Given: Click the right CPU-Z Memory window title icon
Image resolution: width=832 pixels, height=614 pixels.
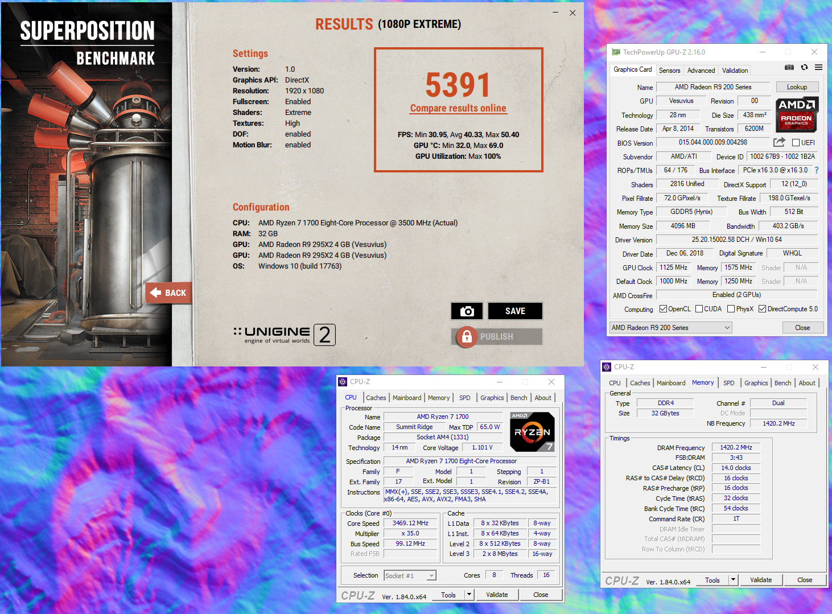Looking at the screenshot, I should click(x=607, y=367).
